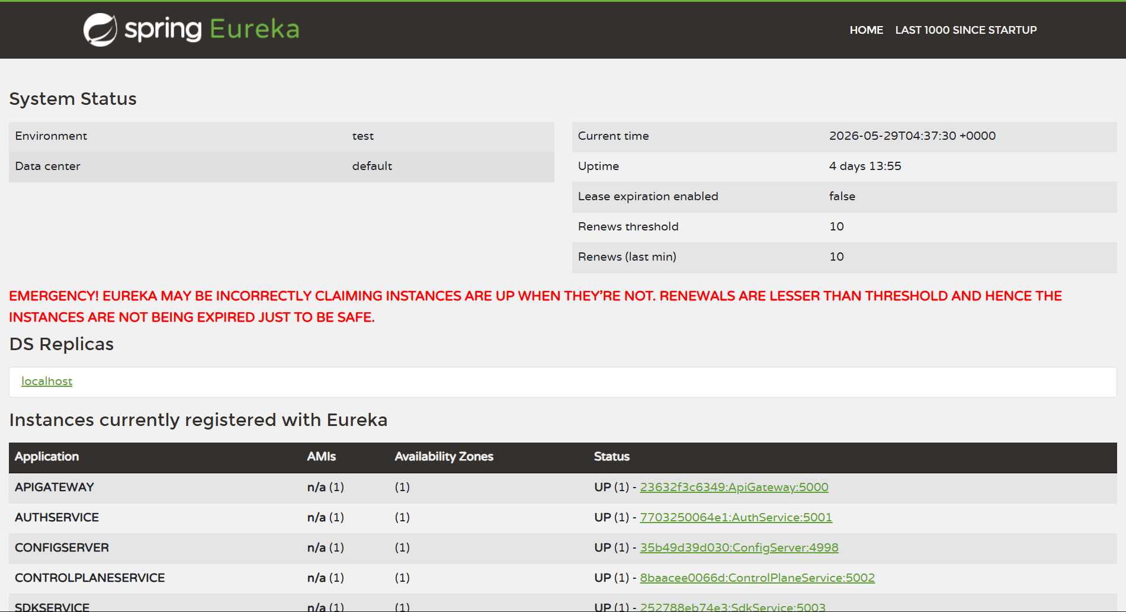Screen dimensions: 1126x612
Task: Click the Application column header
Action: click(x=47, y=457)
